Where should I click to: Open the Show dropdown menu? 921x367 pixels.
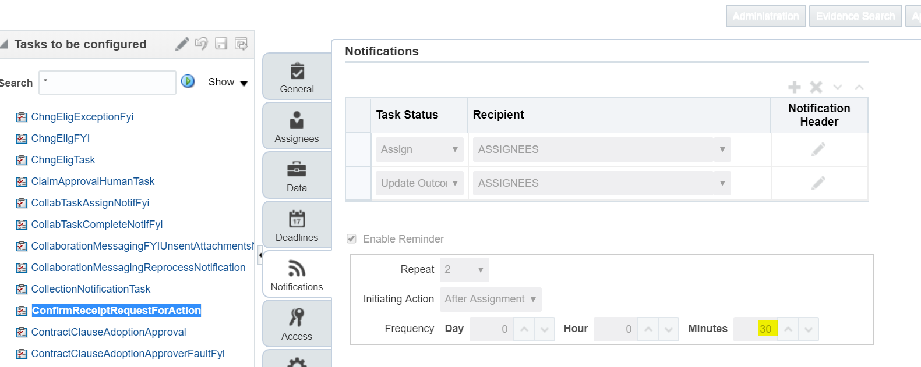tap(228, 82)
